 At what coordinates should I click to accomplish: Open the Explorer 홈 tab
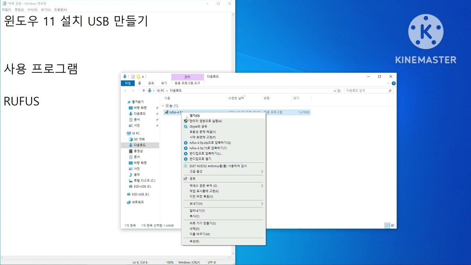tap(139, 83)
